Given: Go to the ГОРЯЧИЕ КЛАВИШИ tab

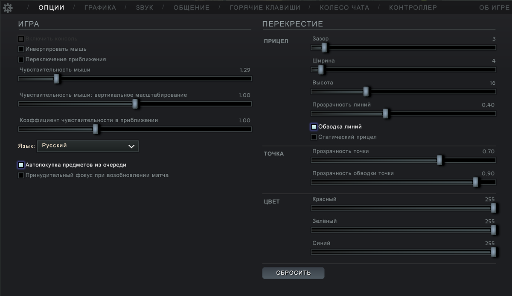Looking at the screenshot, I should tap(265, 8).
